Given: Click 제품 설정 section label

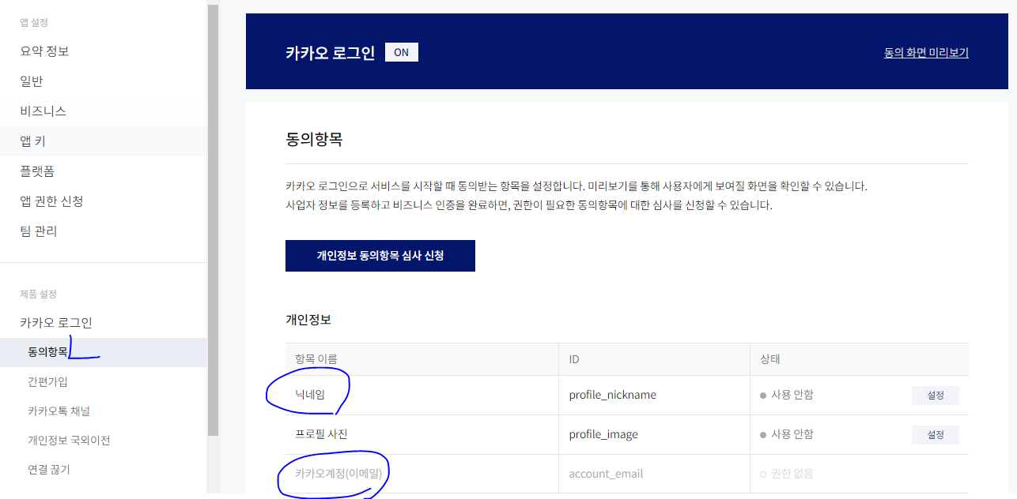Looking at the screenshot, I should pos(38,294).
